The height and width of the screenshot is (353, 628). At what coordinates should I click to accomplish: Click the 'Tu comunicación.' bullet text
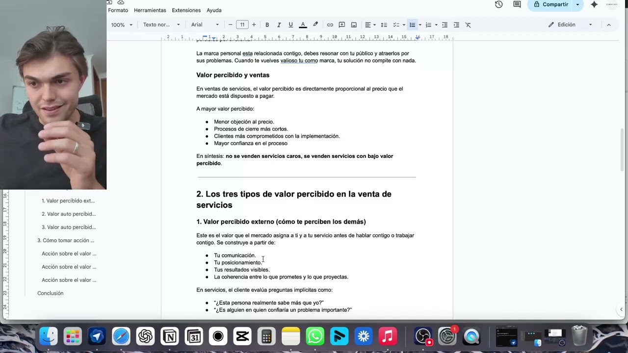235,255
